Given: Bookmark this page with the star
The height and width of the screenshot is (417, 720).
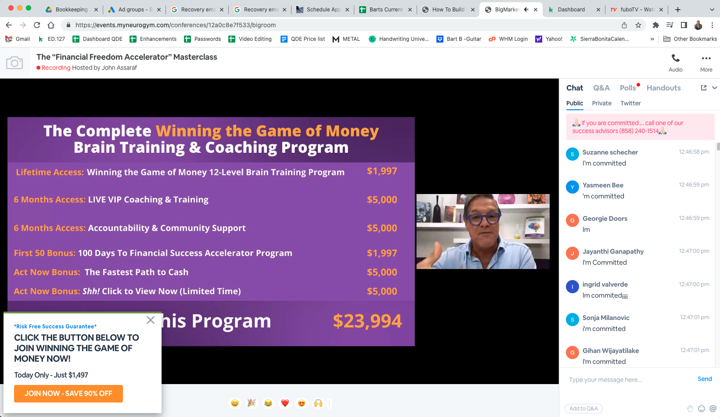Looking at the screenshot, I should [x=638, y=25].
